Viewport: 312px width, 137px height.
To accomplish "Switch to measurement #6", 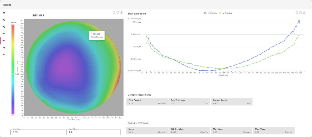I will (x=4, y=48).
